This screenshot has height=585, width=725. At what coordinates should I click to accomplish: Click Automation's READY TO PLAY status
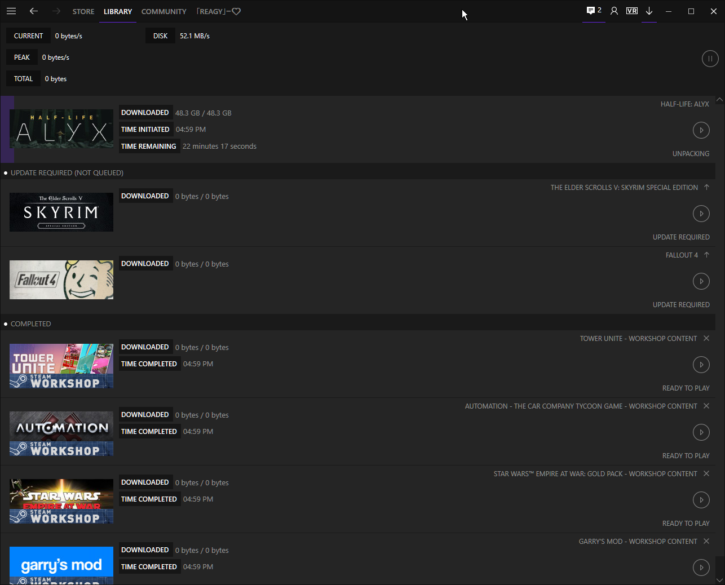point(686,456)
